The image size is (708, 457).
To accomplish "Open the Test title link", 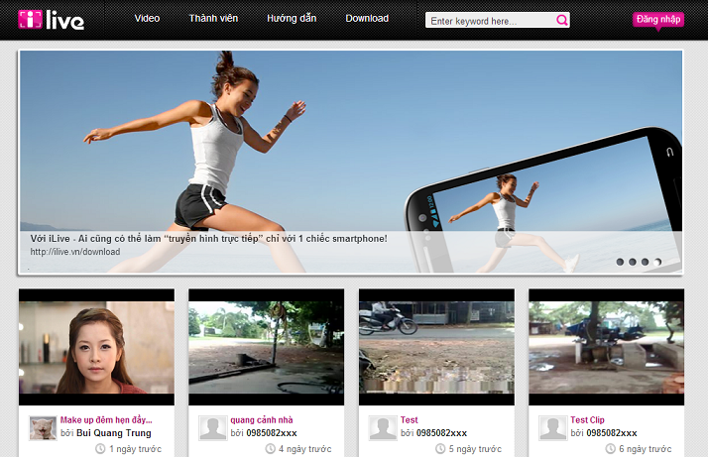I will point(410,420).
